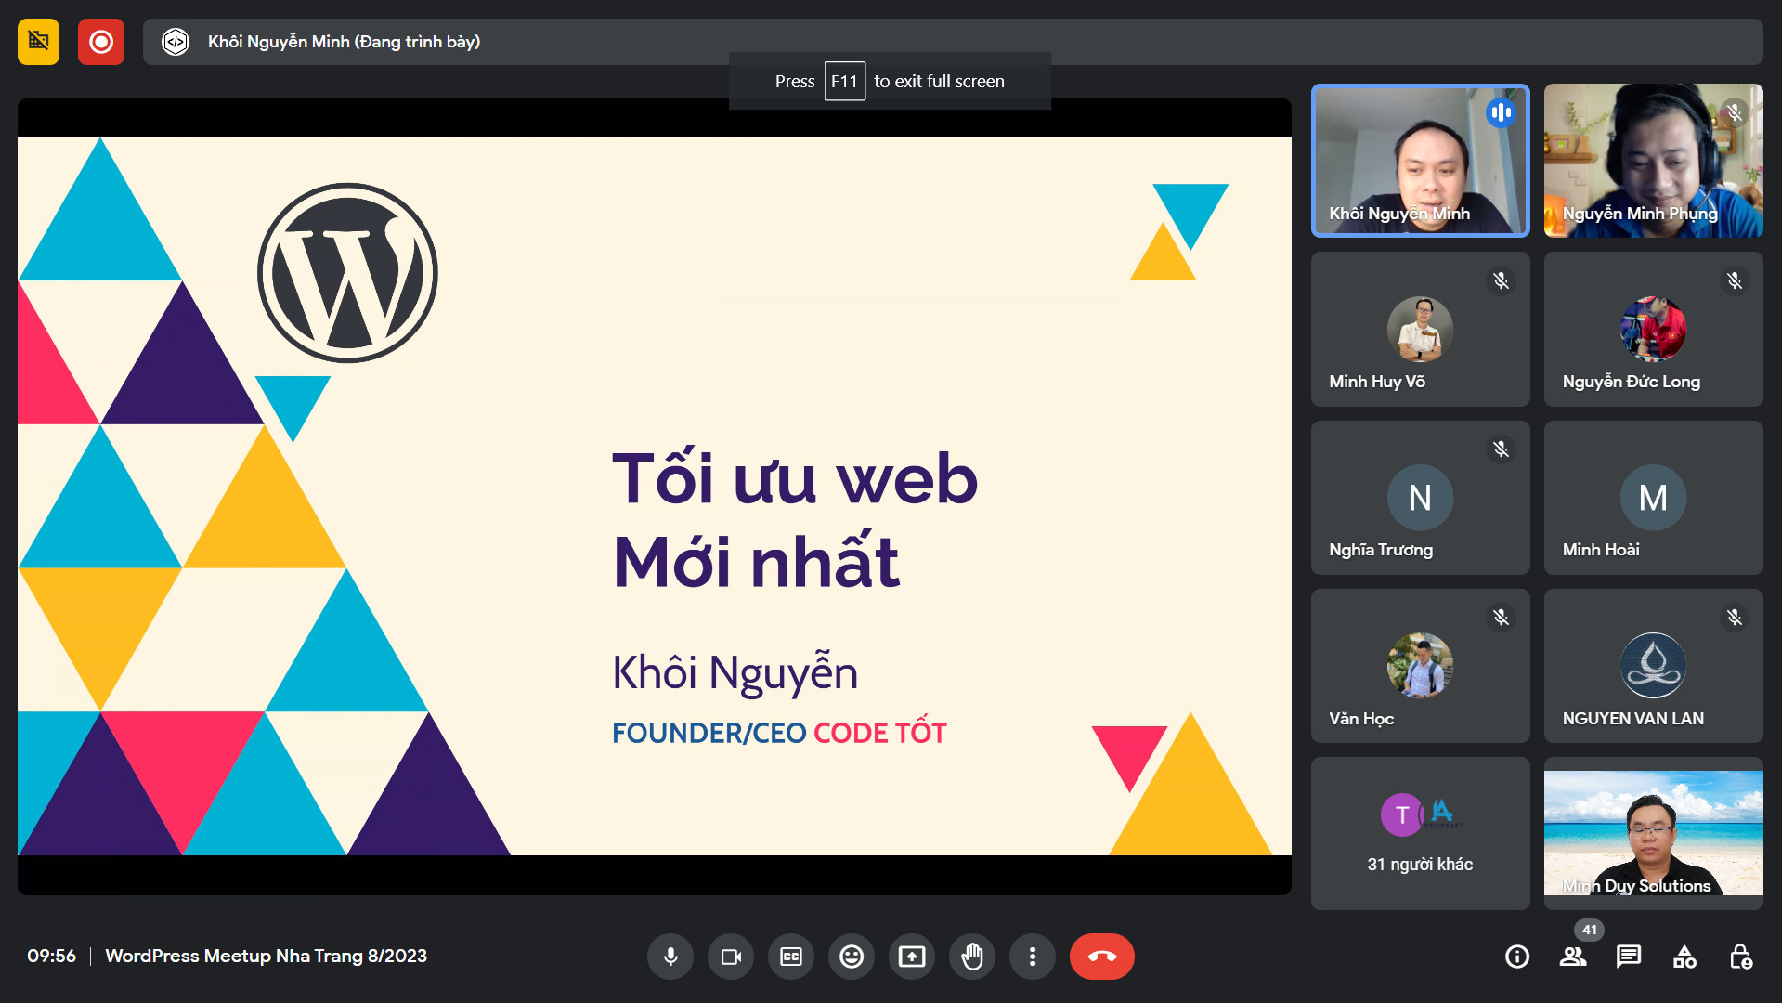
Task: Select Khôi Nguyễn Minh's video tile
Action: (1420, 161)
